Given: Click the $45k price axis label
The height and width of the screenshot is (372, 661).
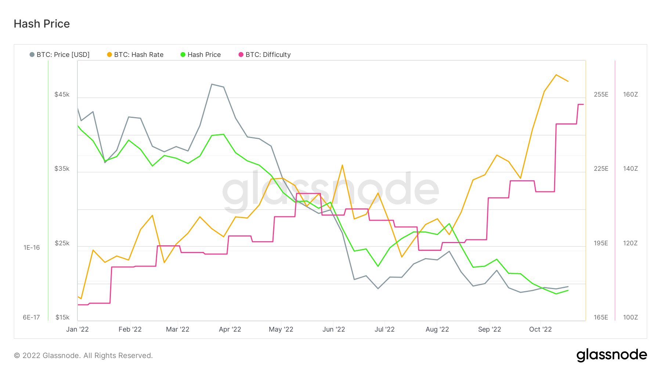Looking at the screenshot, I should (62, 94).
